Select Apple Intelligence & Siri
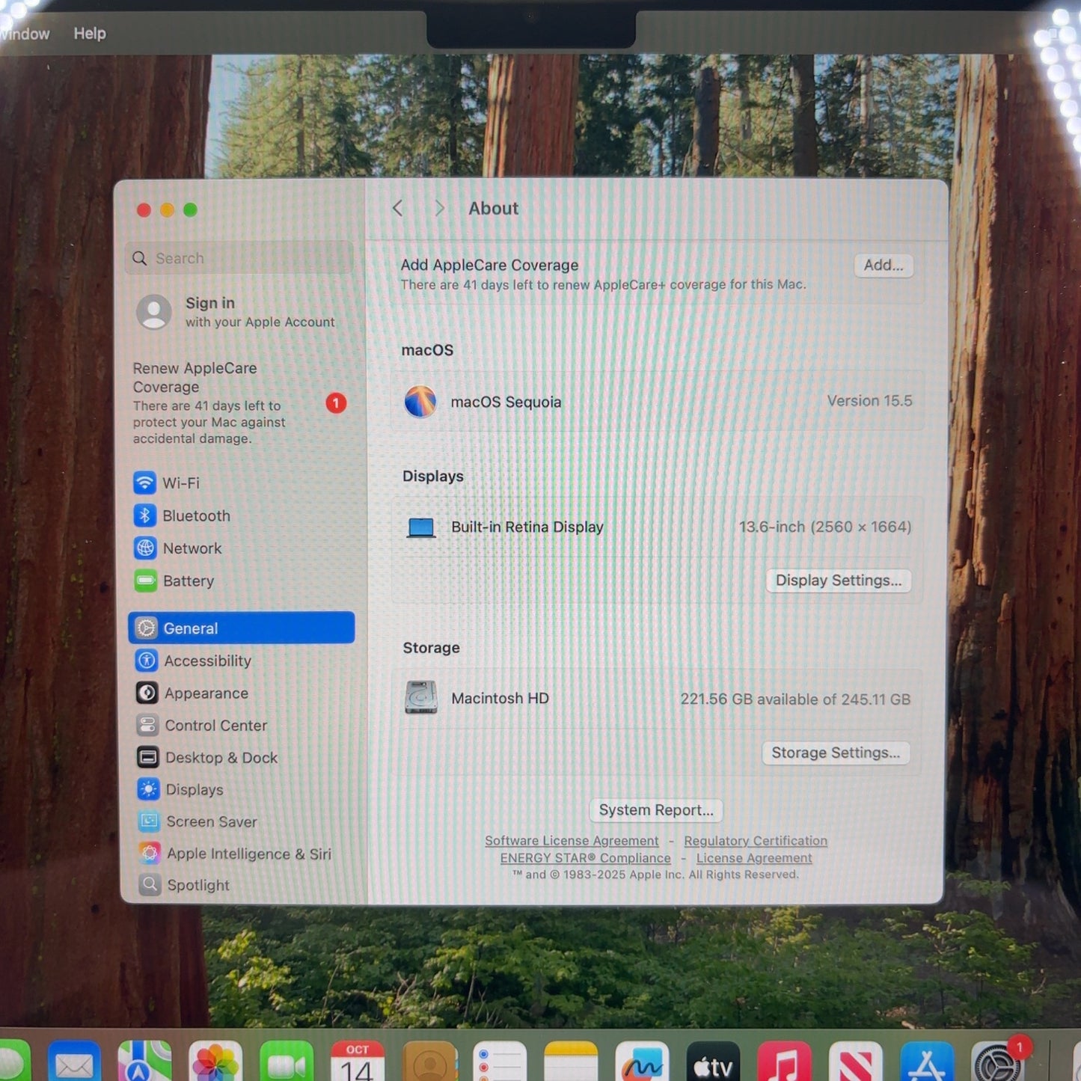This screenshot has width=1081, height=1081. (x=248, y=854)
